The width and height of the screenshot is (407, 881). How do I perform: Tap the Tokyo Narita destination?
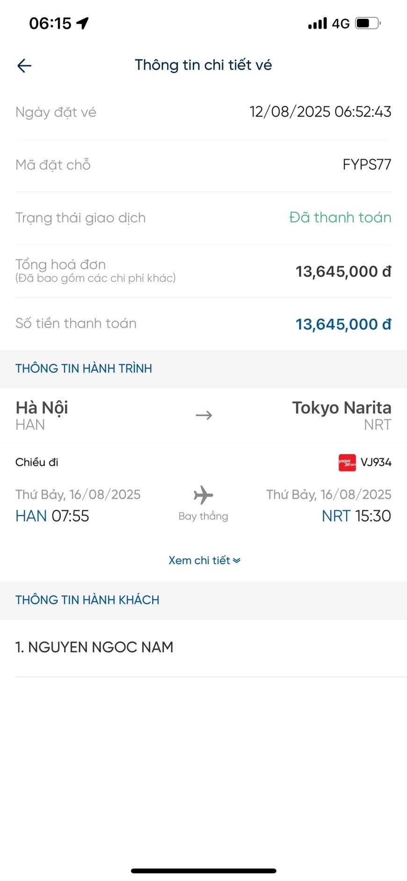(342, 408)
